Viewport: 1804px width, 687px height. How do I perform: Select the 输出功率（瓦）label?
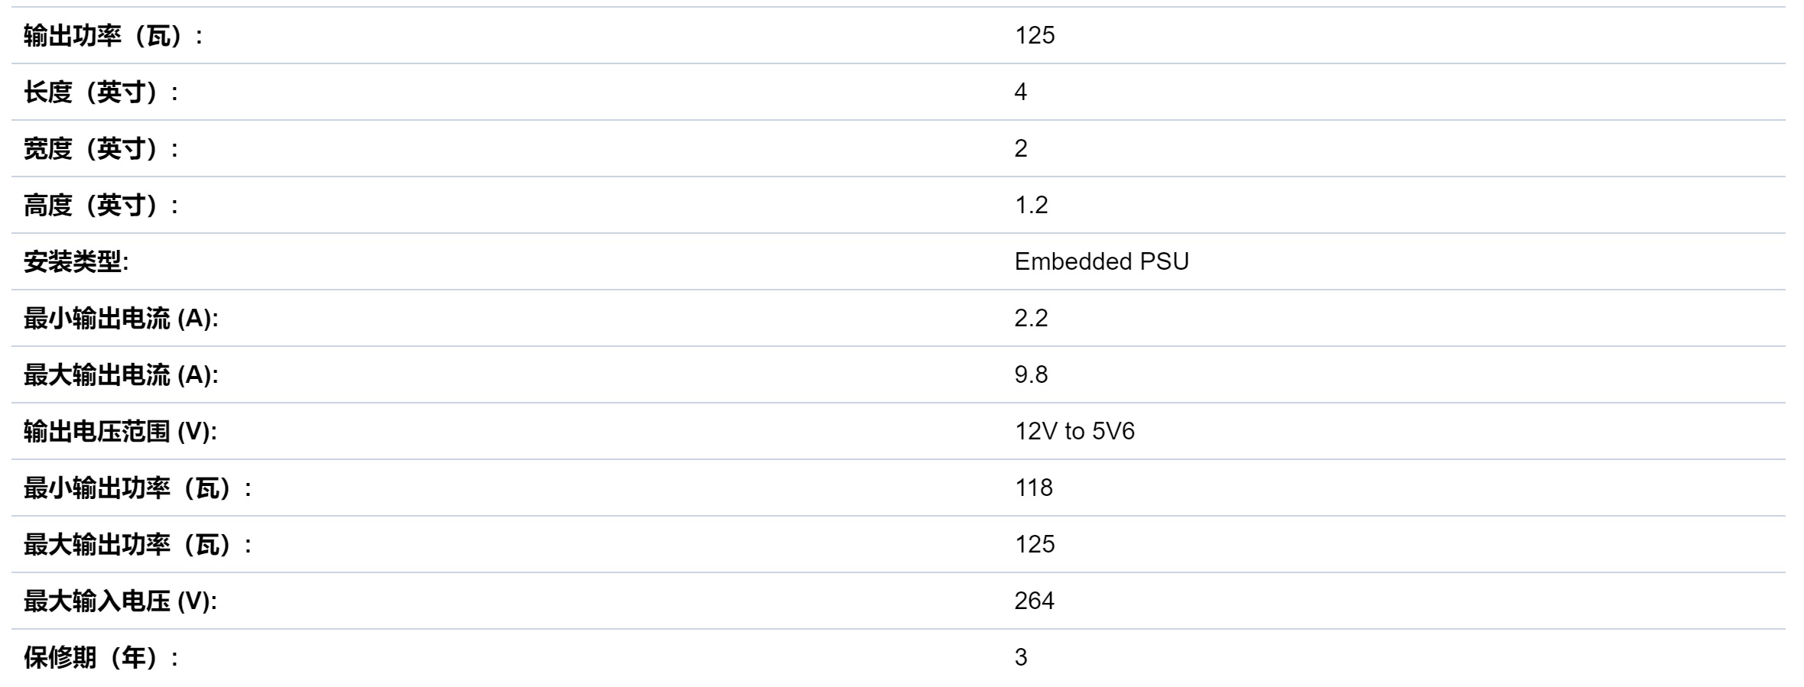click(x=113, y=35)
